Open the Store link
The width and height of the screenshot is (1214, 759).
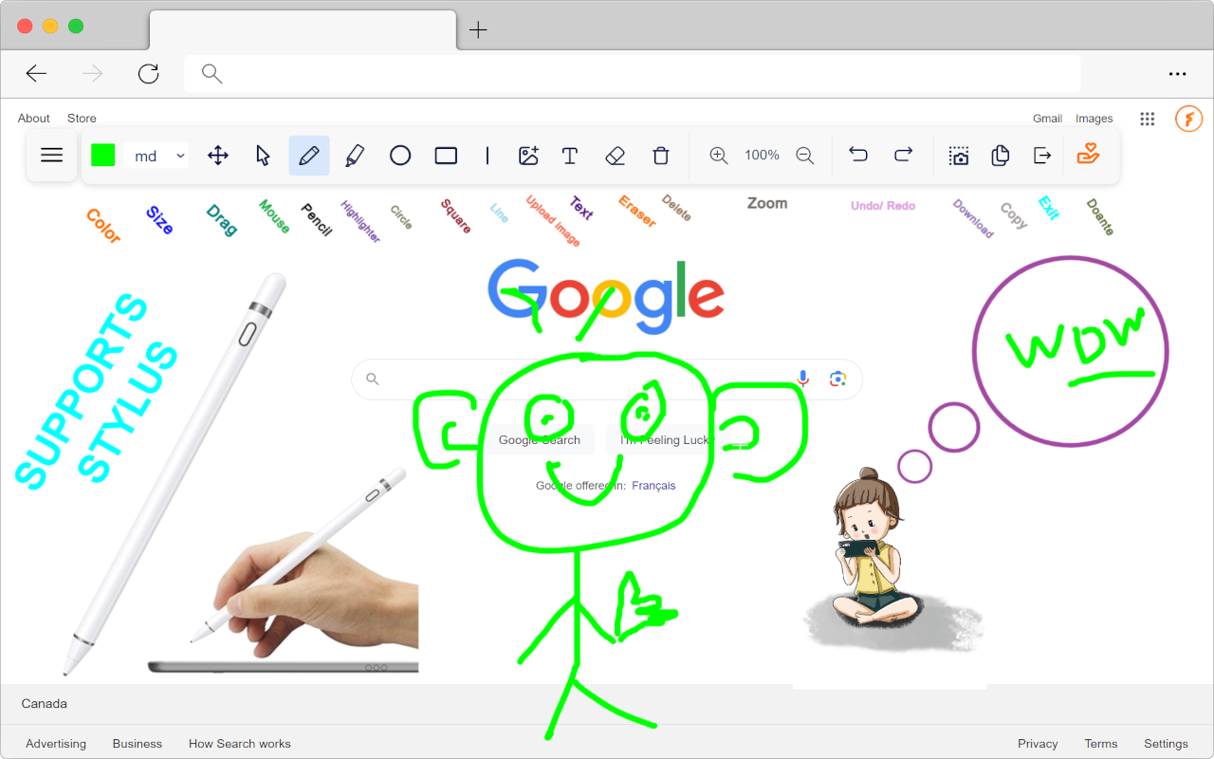pyautogui.click(x=82, y=119)
